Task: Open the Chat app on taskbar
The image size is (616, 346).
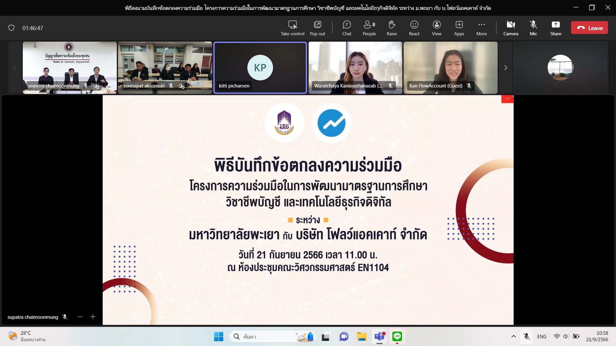Action: point(344,336)
